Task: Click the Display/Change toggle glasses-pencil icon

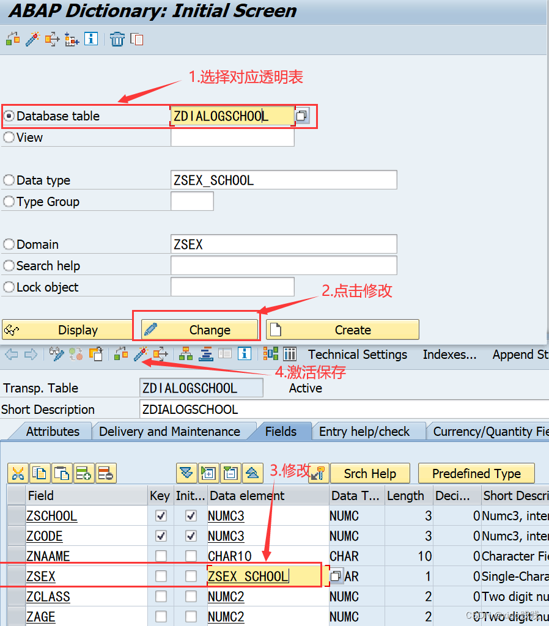Action: (x=56, y=354)
